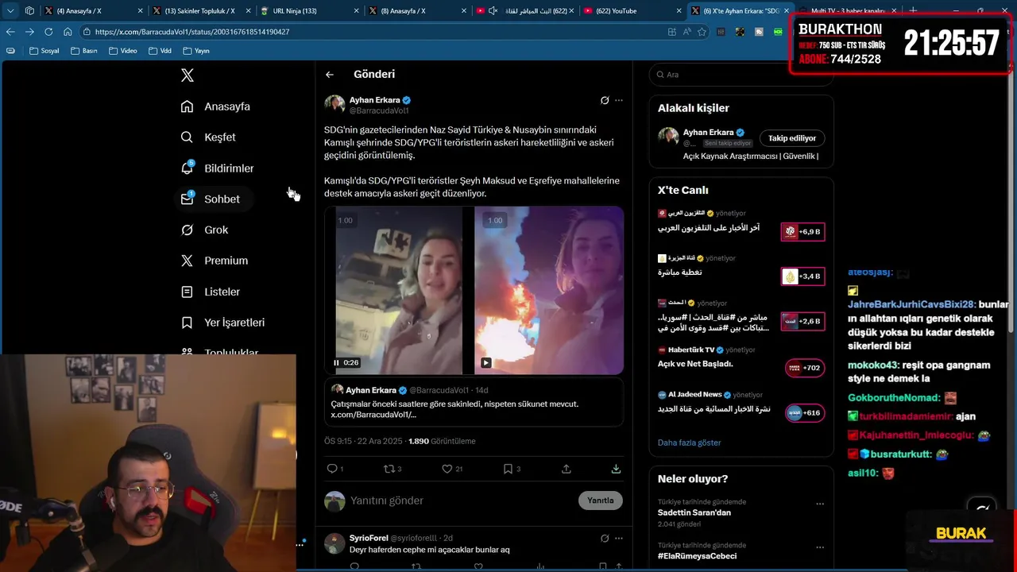
Task: Click the browser forward button
Action: pyautogui.click(x=29, y=32)
